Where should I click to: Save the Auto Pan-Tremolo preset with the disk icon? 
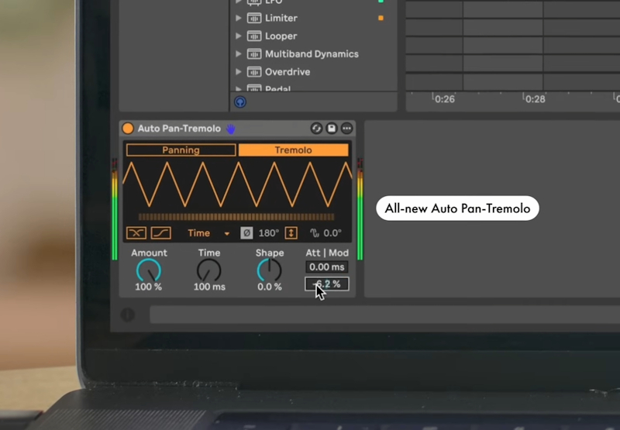(332, 129)
